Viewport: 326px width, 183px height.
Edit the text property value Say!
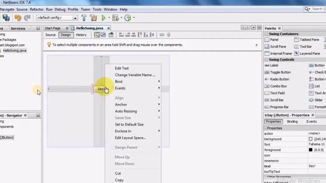tap(317, 166)
